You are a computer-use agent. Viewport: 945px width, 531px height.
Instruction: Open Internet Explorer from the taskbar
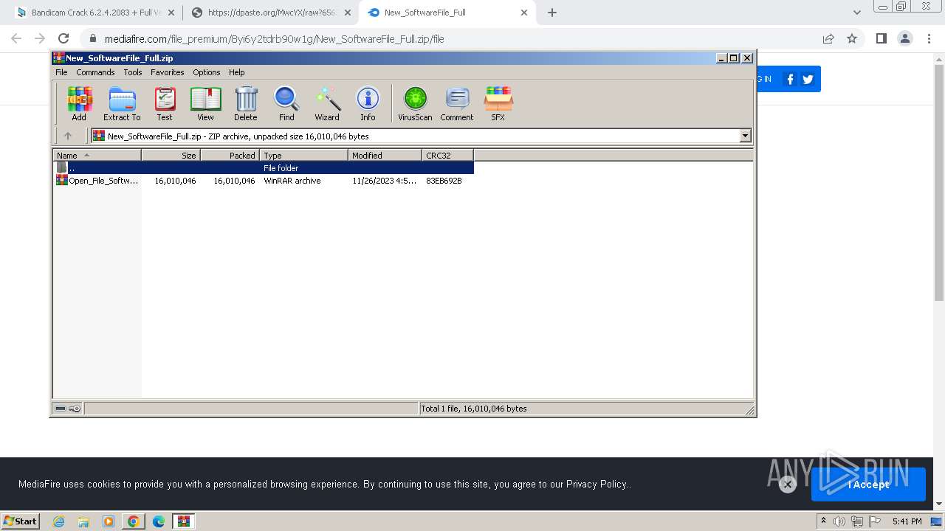point(58,521)
